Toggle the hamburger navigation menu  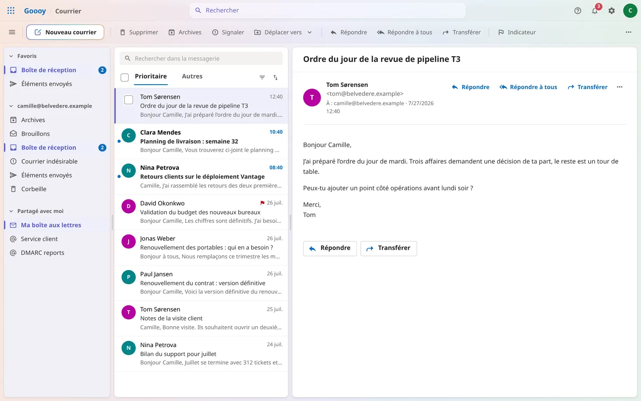[12, 32]
